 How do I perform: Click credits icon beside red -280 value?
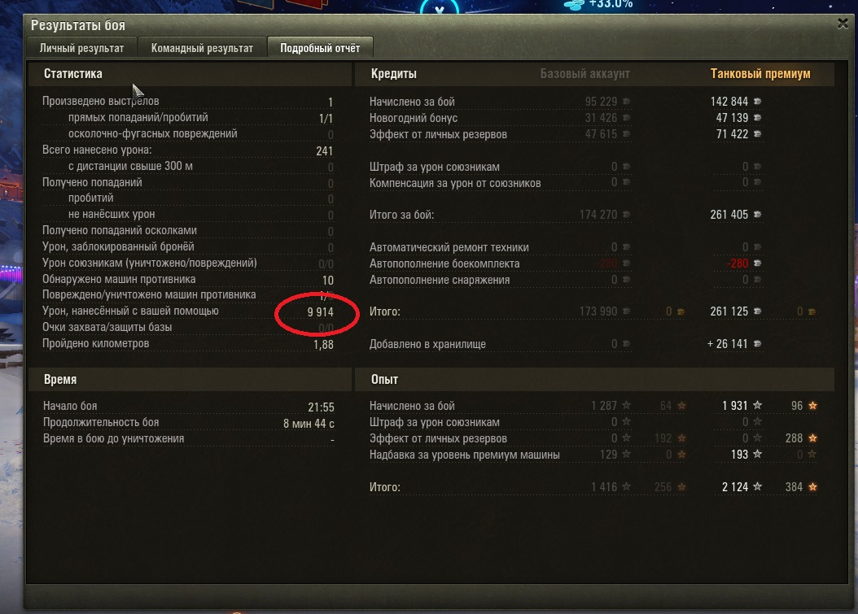pos(757,263)
